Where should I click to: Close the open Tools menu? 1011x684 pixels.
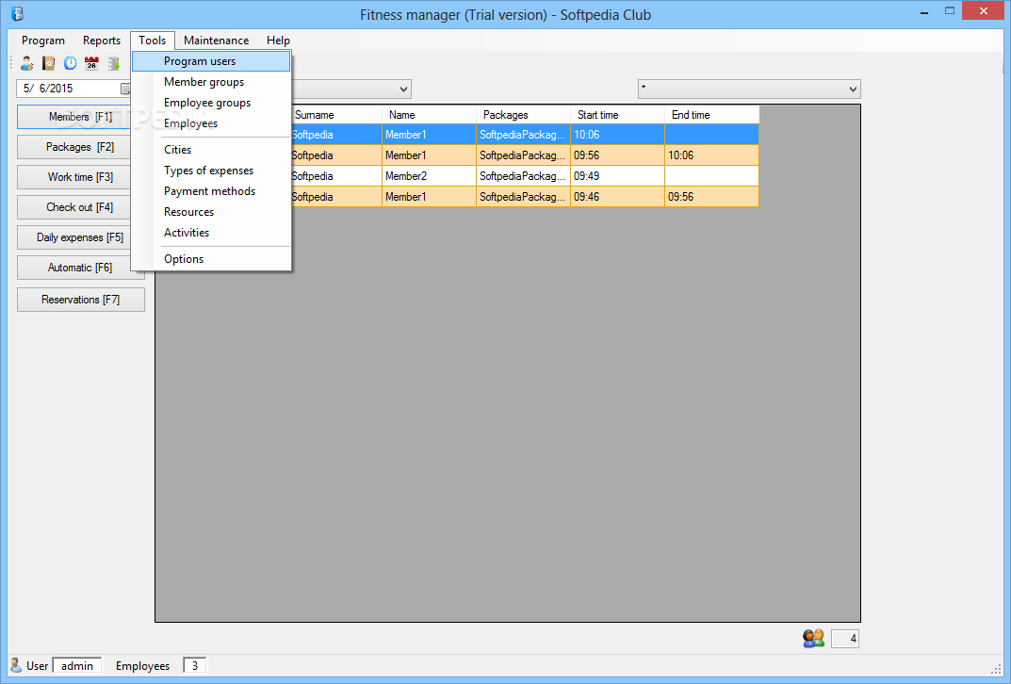click(x=152, y=40)
